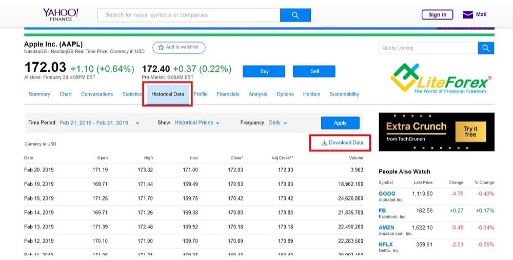Click the Feb 20, 2019 date cell

[x=39, y=170]
